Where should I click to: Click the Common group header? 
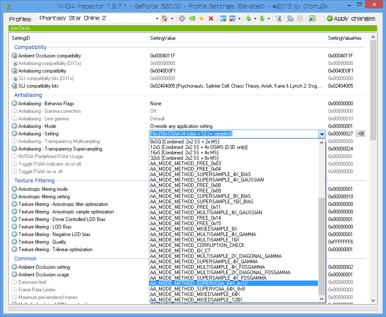(25, 258)
